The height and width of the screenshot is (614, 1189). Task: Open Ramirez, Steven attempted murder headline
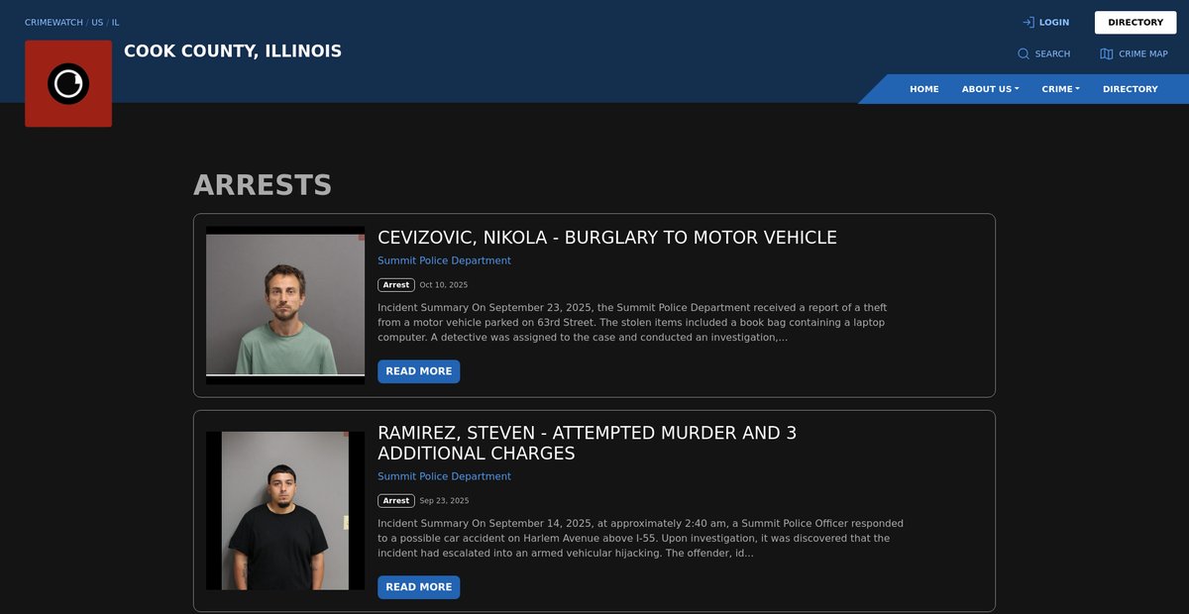[587, 444]
